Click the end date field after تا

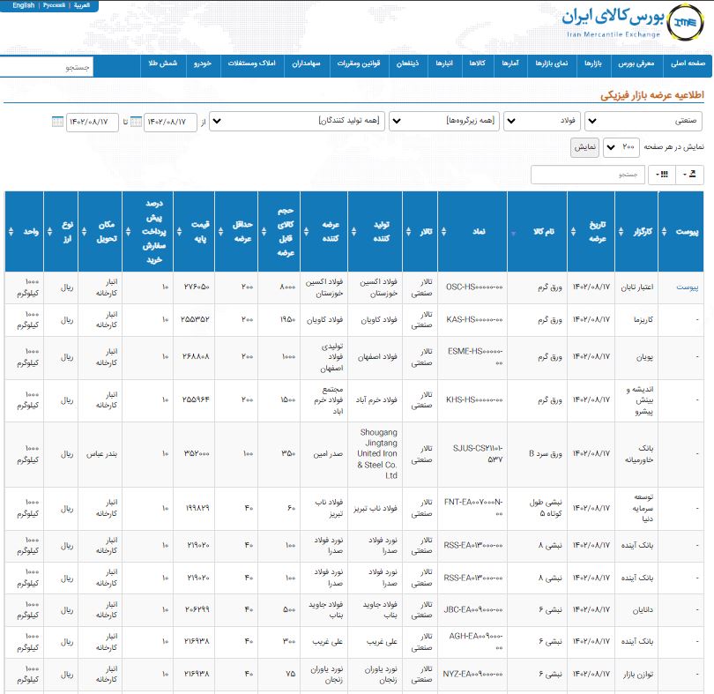(x=93, y=122)
